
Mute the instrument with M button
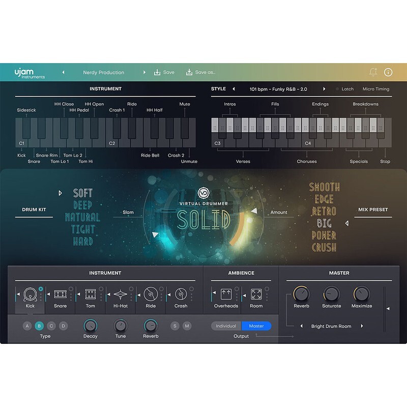coord(187,326)
